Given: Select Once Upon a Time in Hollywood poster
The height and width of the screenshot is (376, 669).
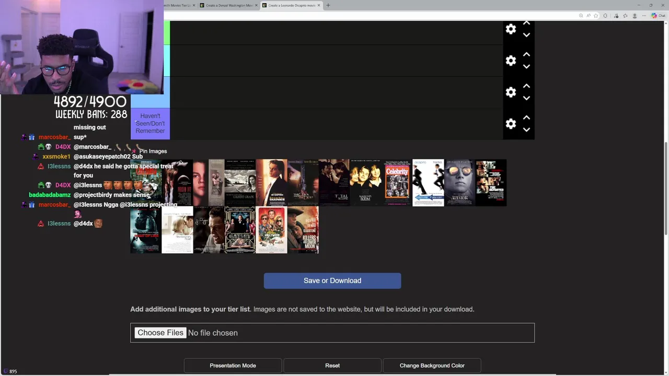Looking at the screenshot, I should 271,230.
